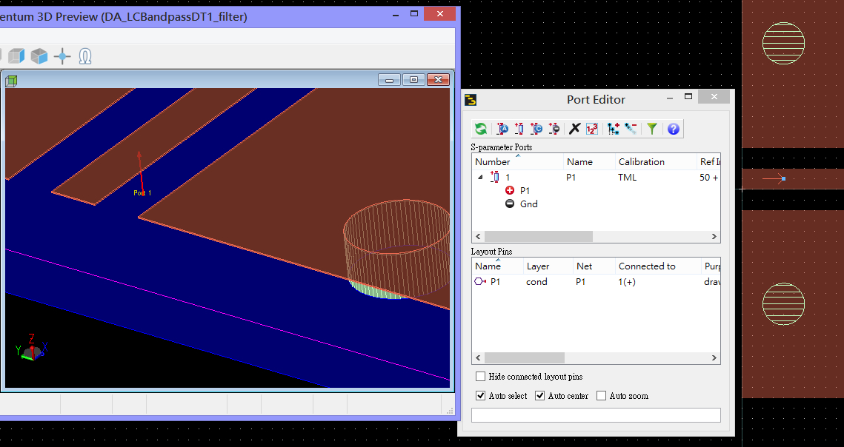Click left arrow of Layout Pins horizontal scrollbar

[x=479, y=357]
